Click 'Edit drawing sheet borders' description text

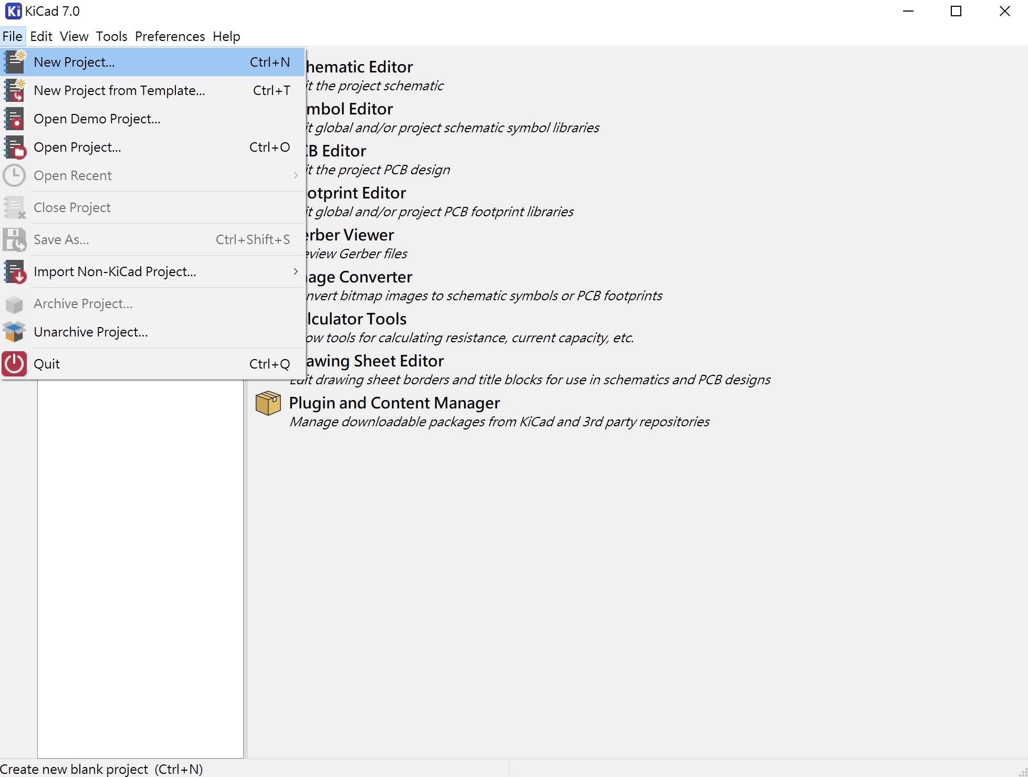530,380
